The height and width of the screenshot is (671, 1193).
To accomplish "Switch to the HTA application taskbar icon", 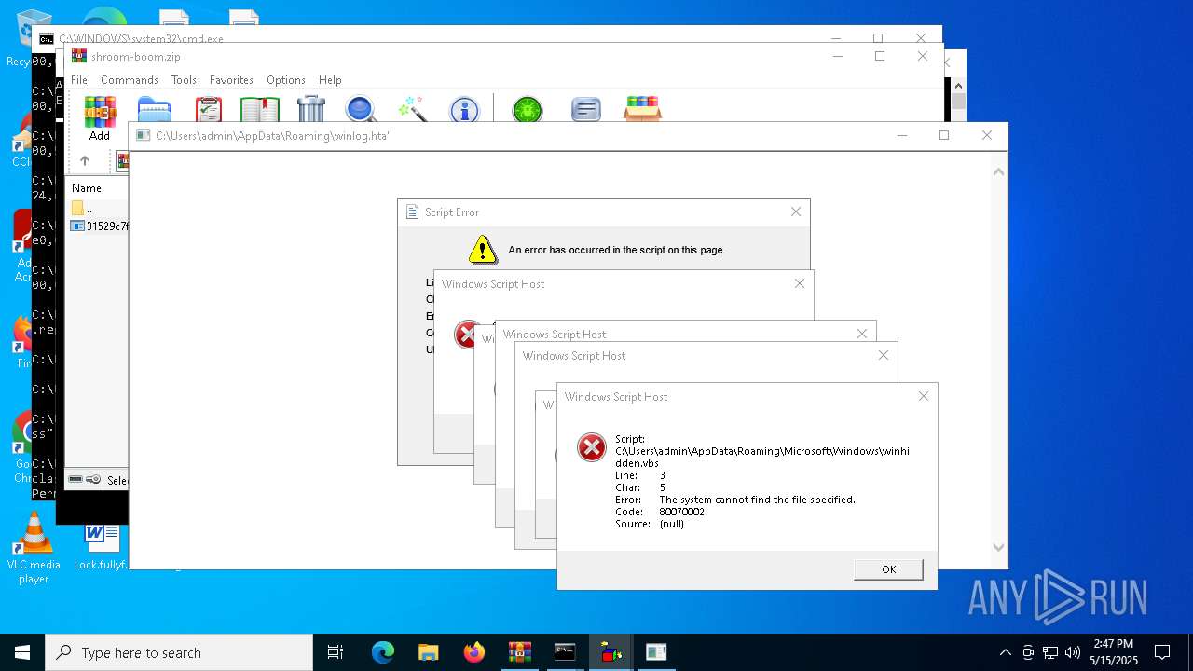I will 656,652.
